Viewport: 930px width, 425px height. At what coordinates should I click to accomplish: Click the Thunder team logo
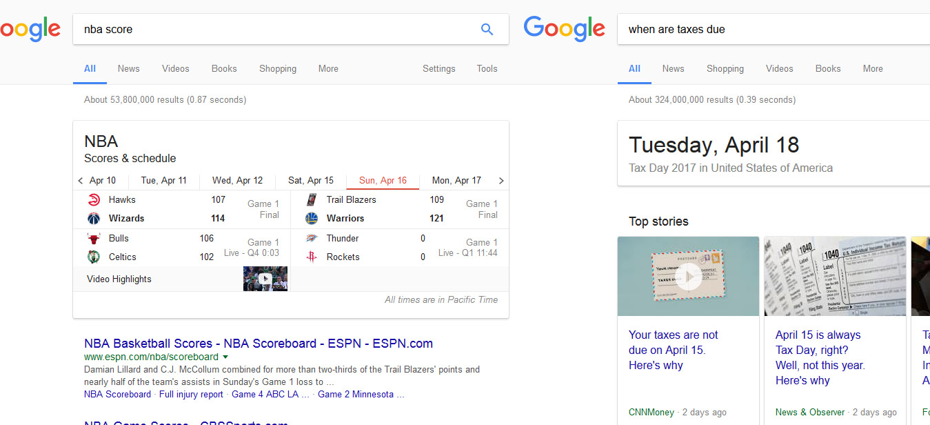pos(312,239)
